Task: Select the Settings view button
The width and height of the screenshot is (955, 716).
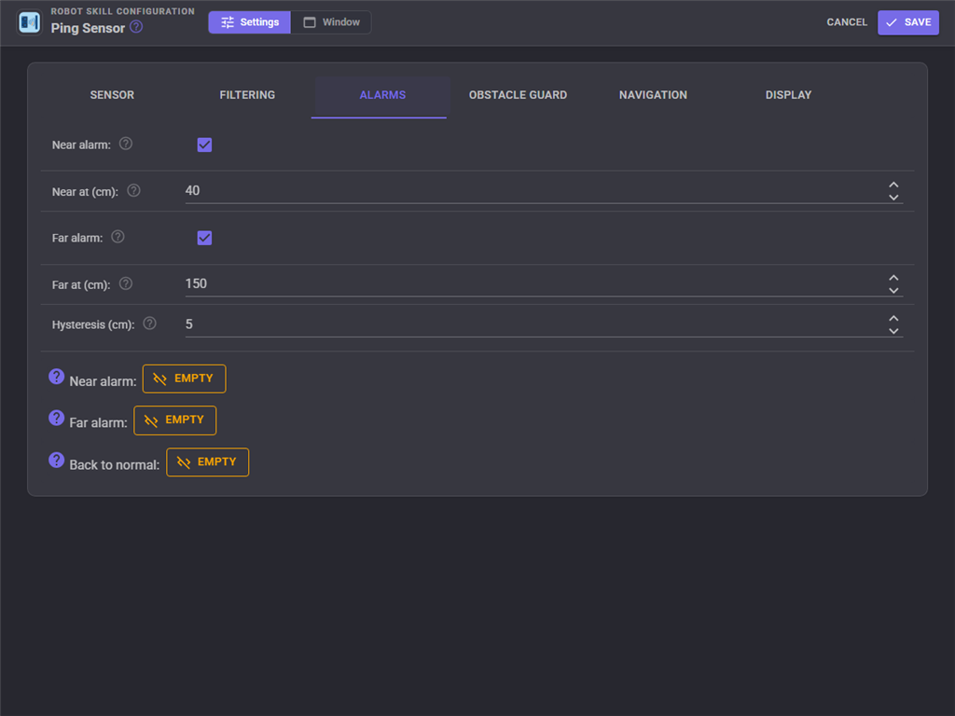Action: [x=250, y=22]
